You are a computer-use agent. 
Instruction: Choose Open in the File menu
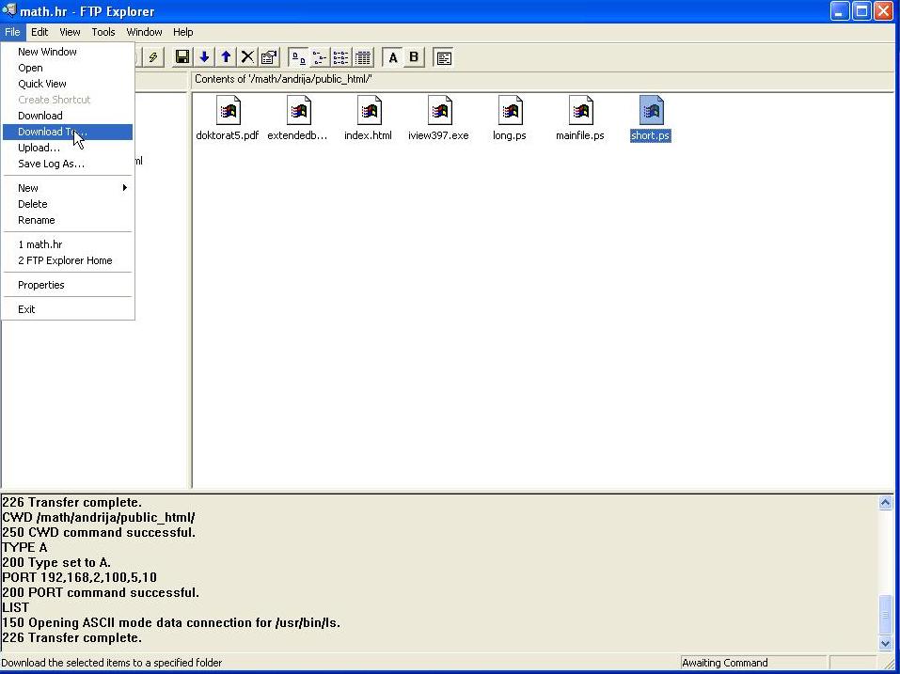point(68,68)
